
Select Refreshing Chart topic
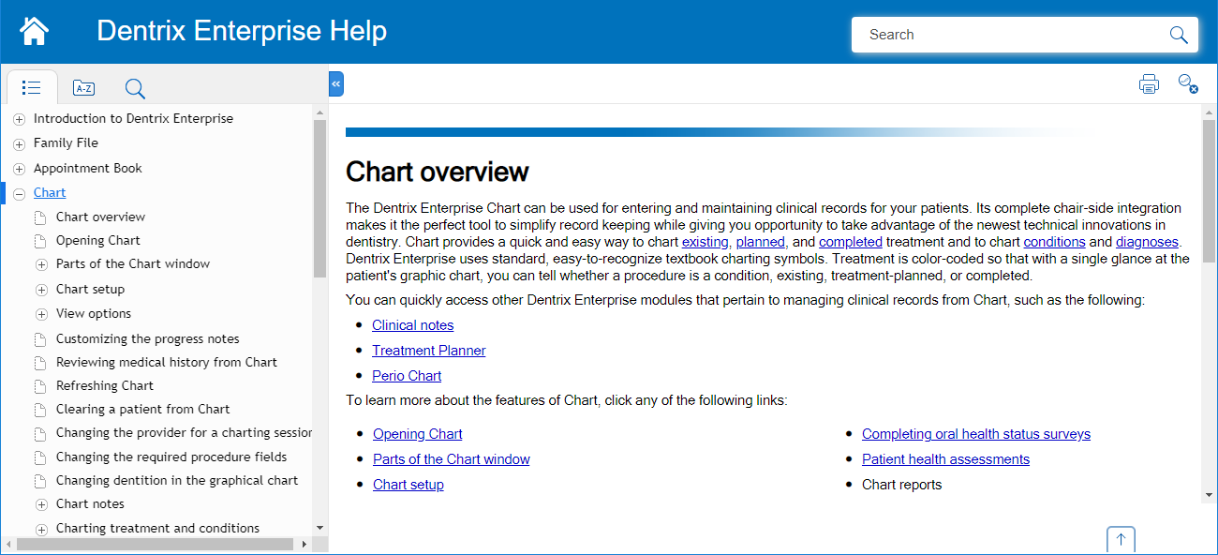104,385
